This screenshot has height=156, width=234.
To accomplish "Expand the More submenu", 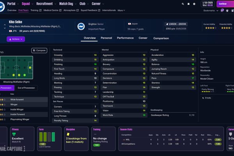I will point(121,10).
